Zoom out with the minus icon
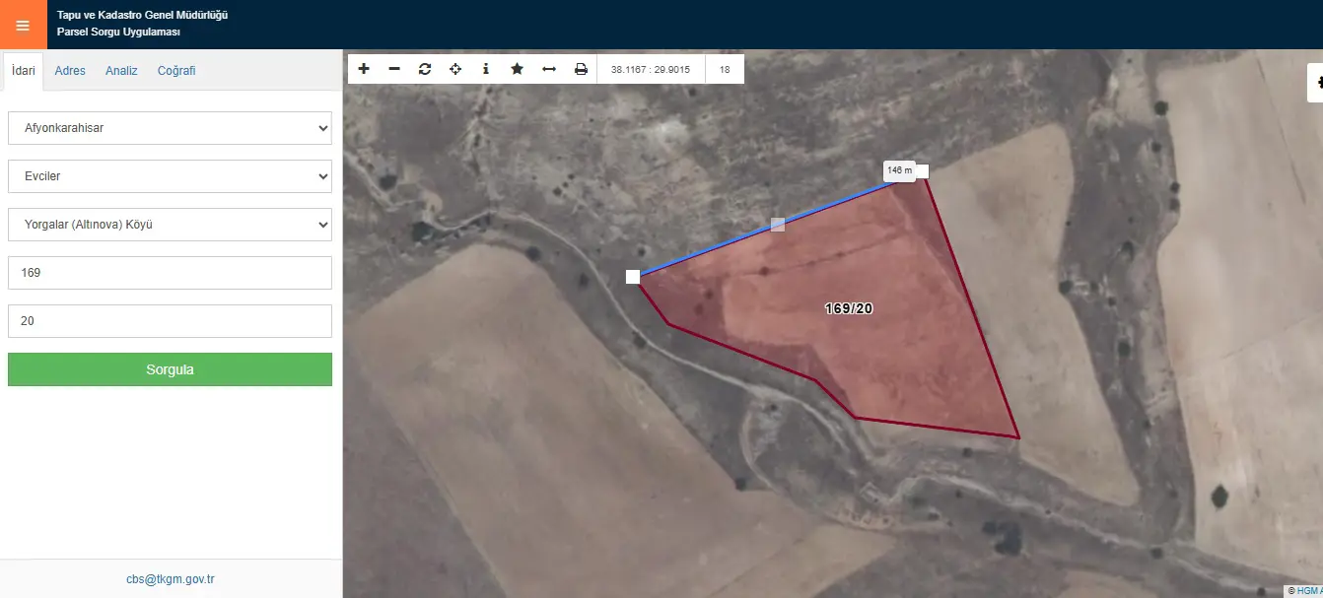1323x598 pixels. [394, 69]
